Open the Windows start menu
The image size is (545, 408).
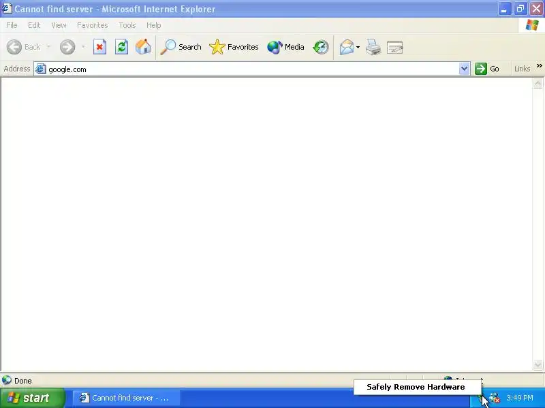click(x=32, y=398)
